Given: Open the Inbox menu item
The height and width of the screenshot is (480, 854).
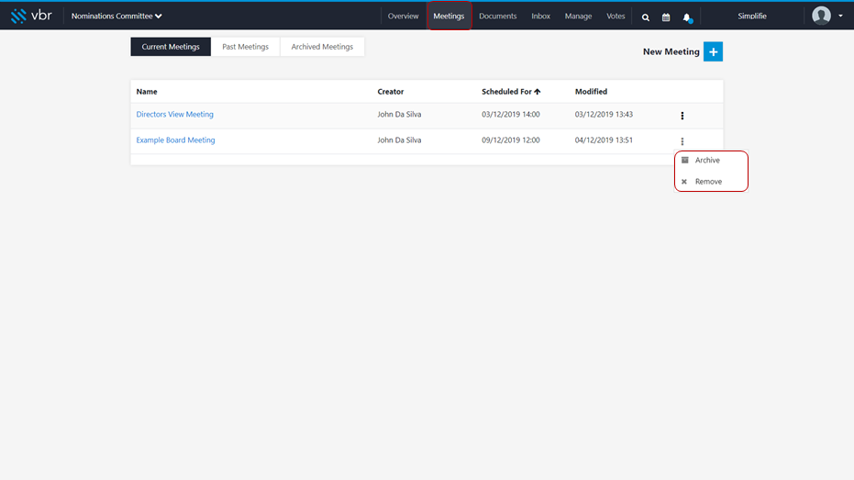Looking at the screenshot, I should point(541,16).
